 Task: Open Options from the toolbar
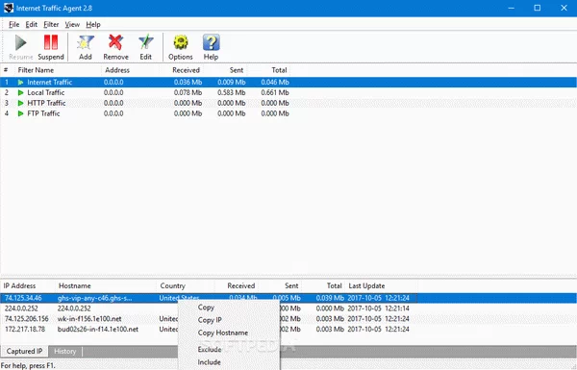tap(181, 47)
